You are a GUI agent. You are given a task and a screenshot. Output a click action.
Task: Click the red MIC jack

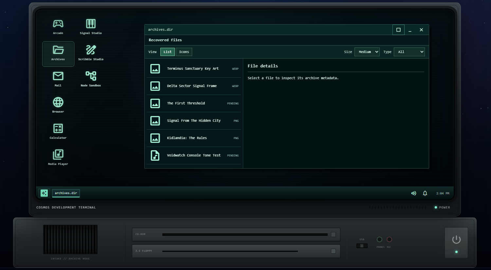pos(389,239)
